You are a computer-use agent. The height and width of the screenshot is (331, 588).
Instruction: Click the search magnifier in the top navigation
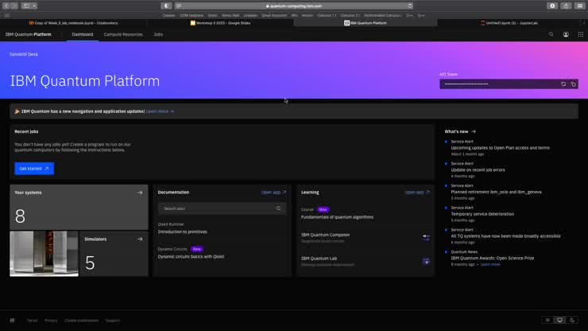pos(551,34)
